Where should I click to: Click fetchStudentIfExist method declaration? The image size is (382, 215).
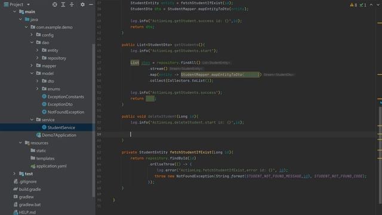(x=191, y=152)
